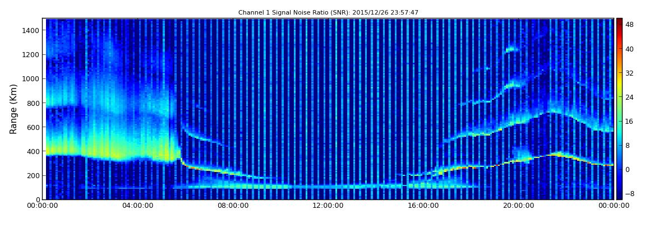Click the 400 range tick label
Viewport: 645px width, 228px height.
point(33,152)
